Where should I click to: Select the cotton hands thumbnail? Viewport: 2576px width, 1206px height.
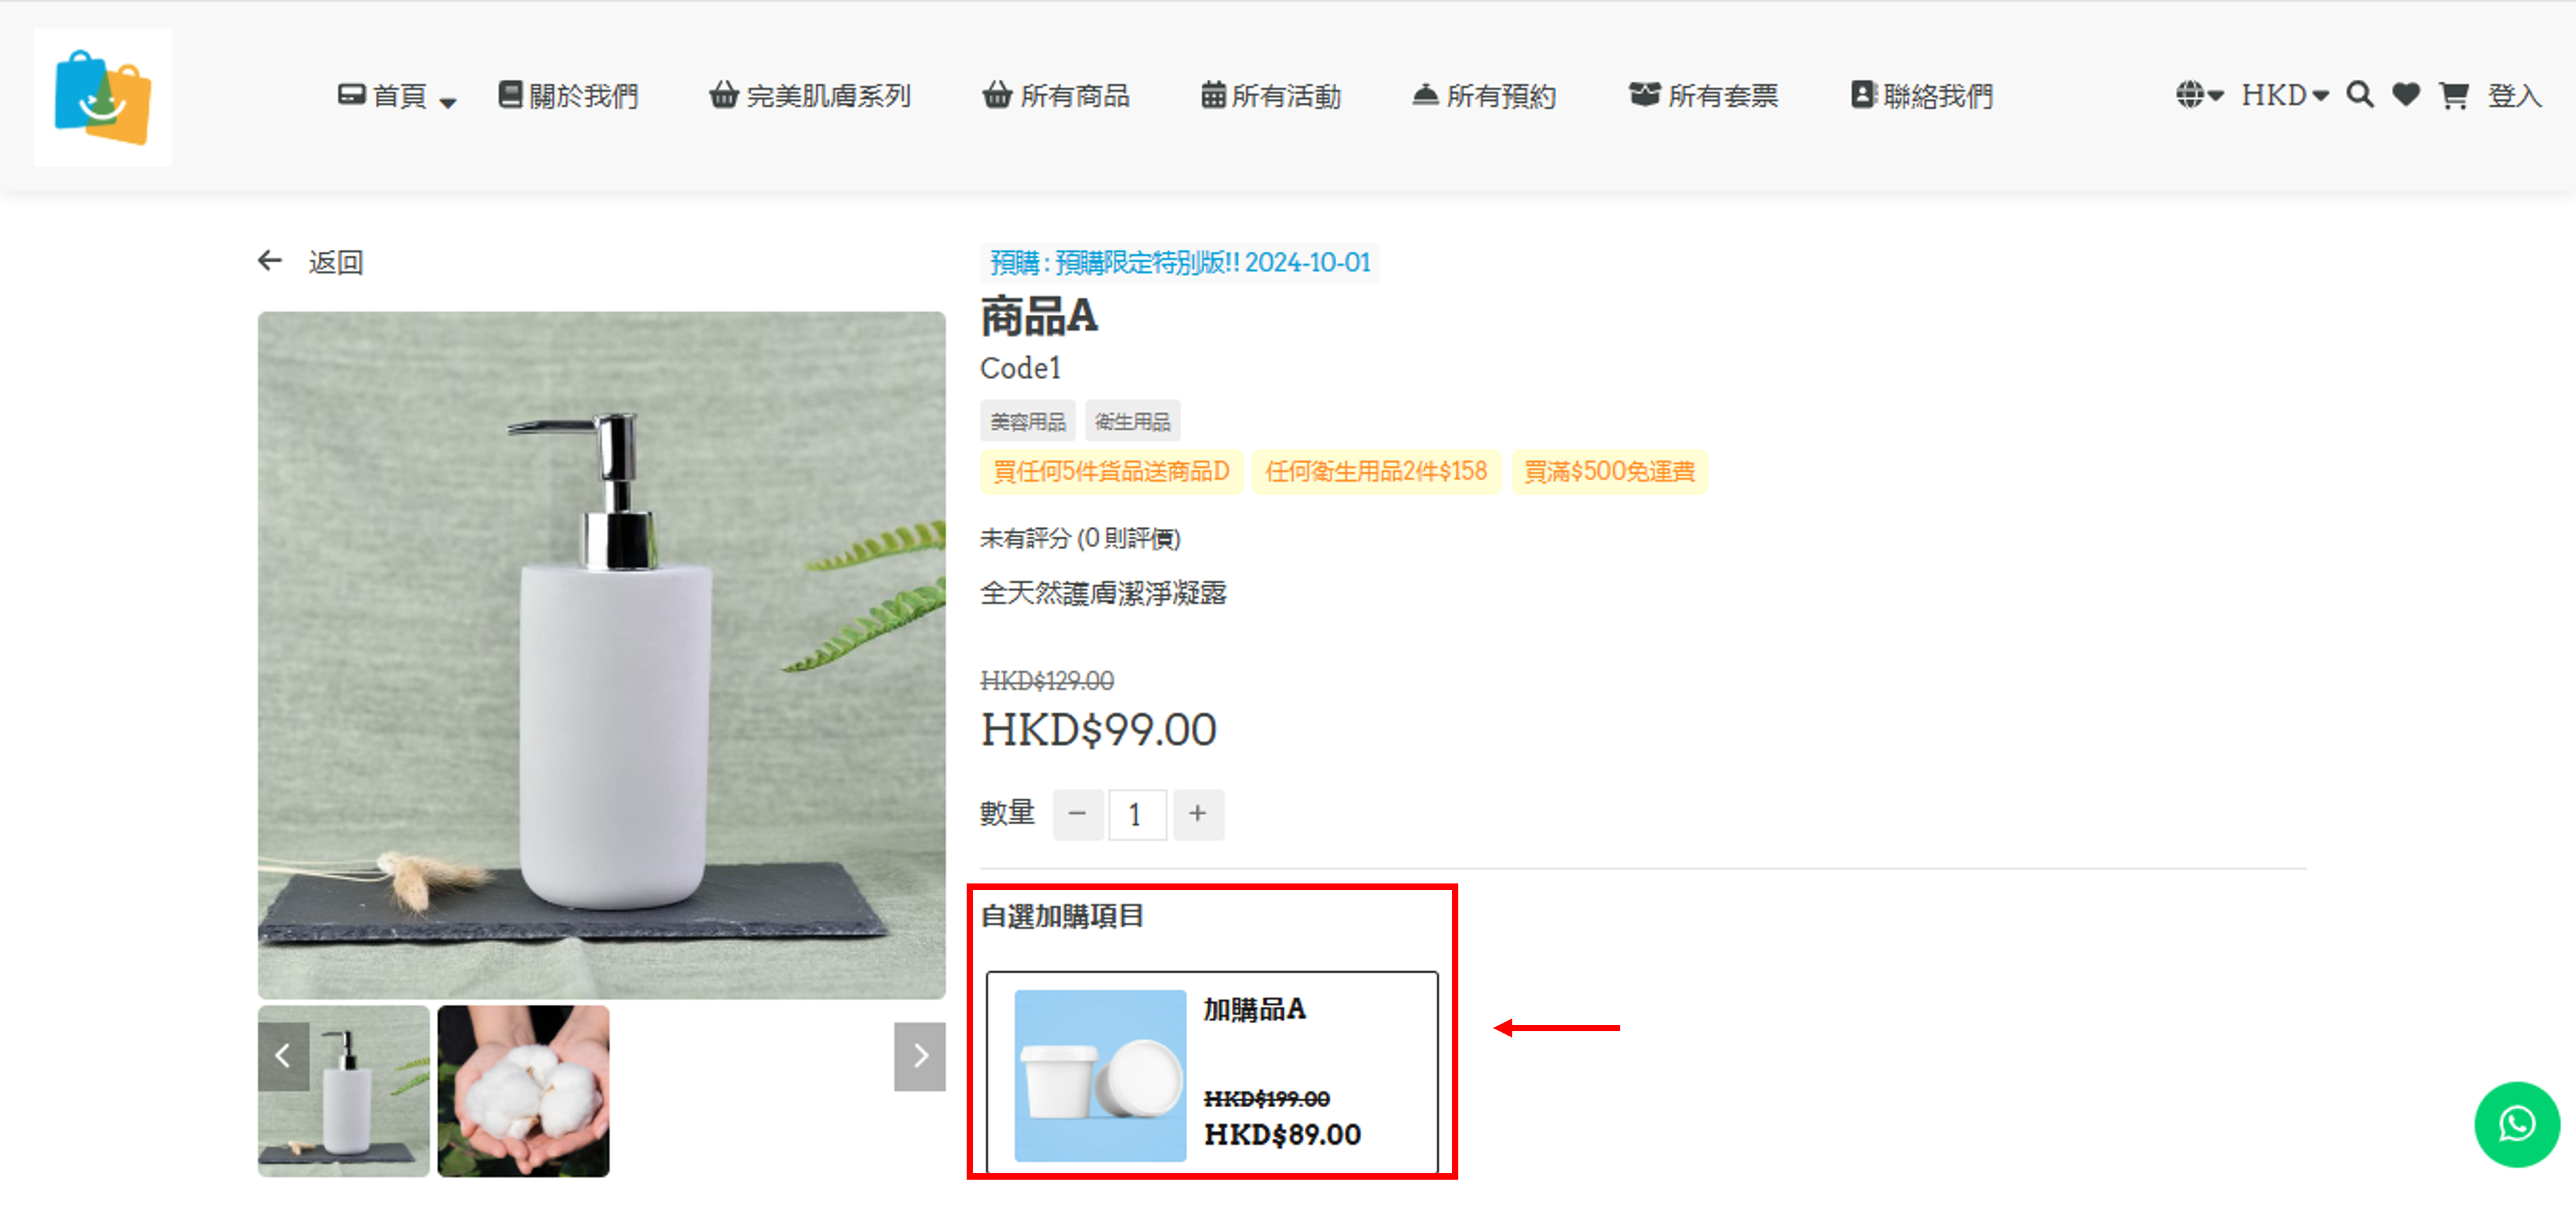(523, 1090)
